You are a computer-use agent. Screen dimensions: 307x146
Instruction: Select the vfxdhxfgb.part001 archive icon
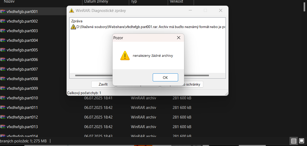pos(3,11)
